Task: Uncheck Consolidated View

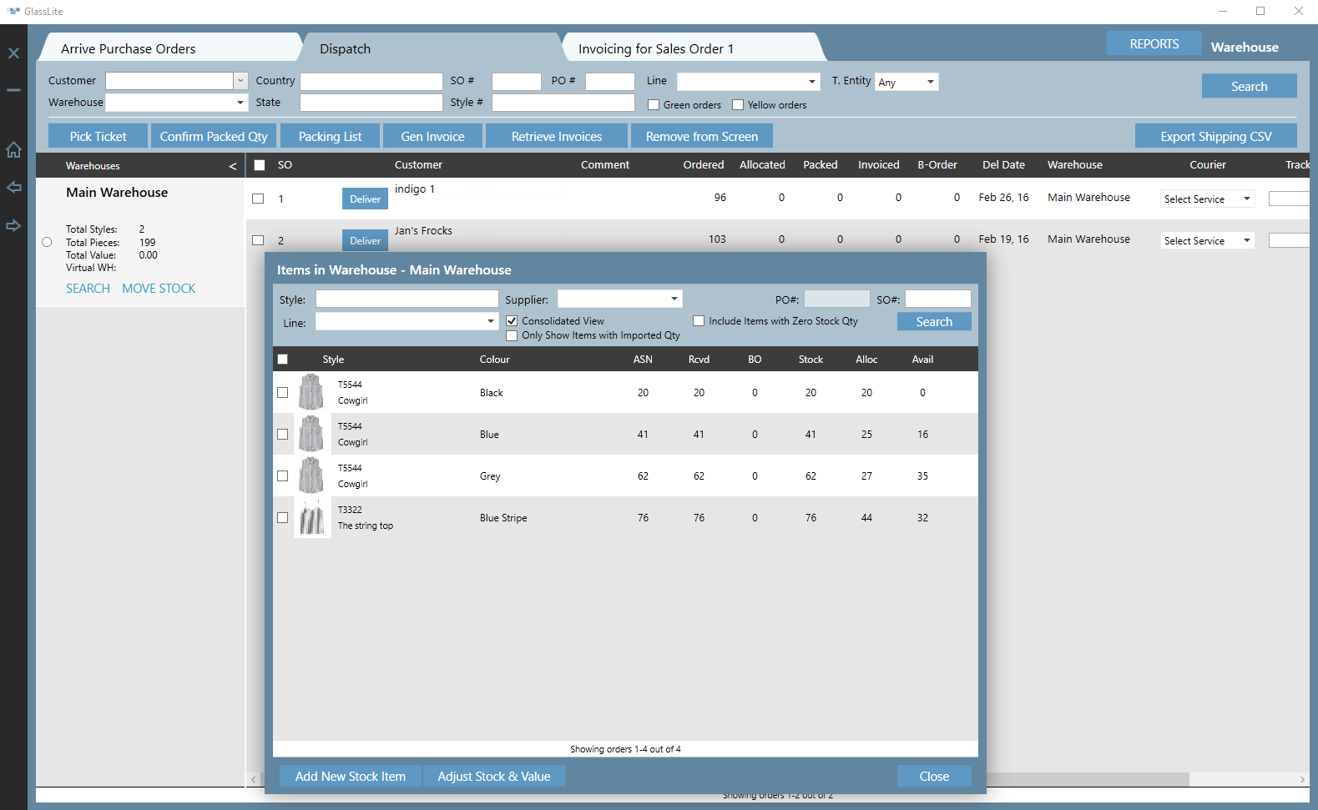Action: coord(512,321)
